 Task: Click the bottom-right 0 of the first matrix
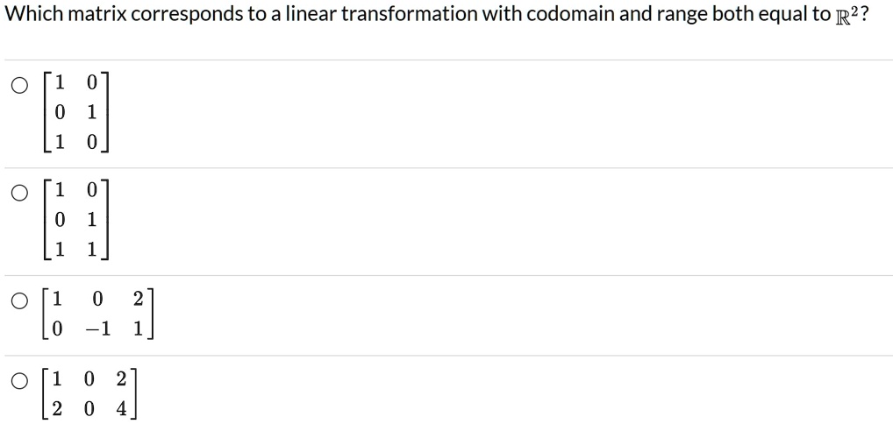click(92, 142)
